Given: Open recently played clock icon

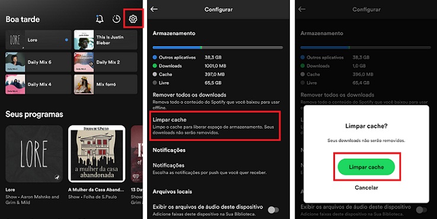Looking at the screenshot, I should 116,19.
